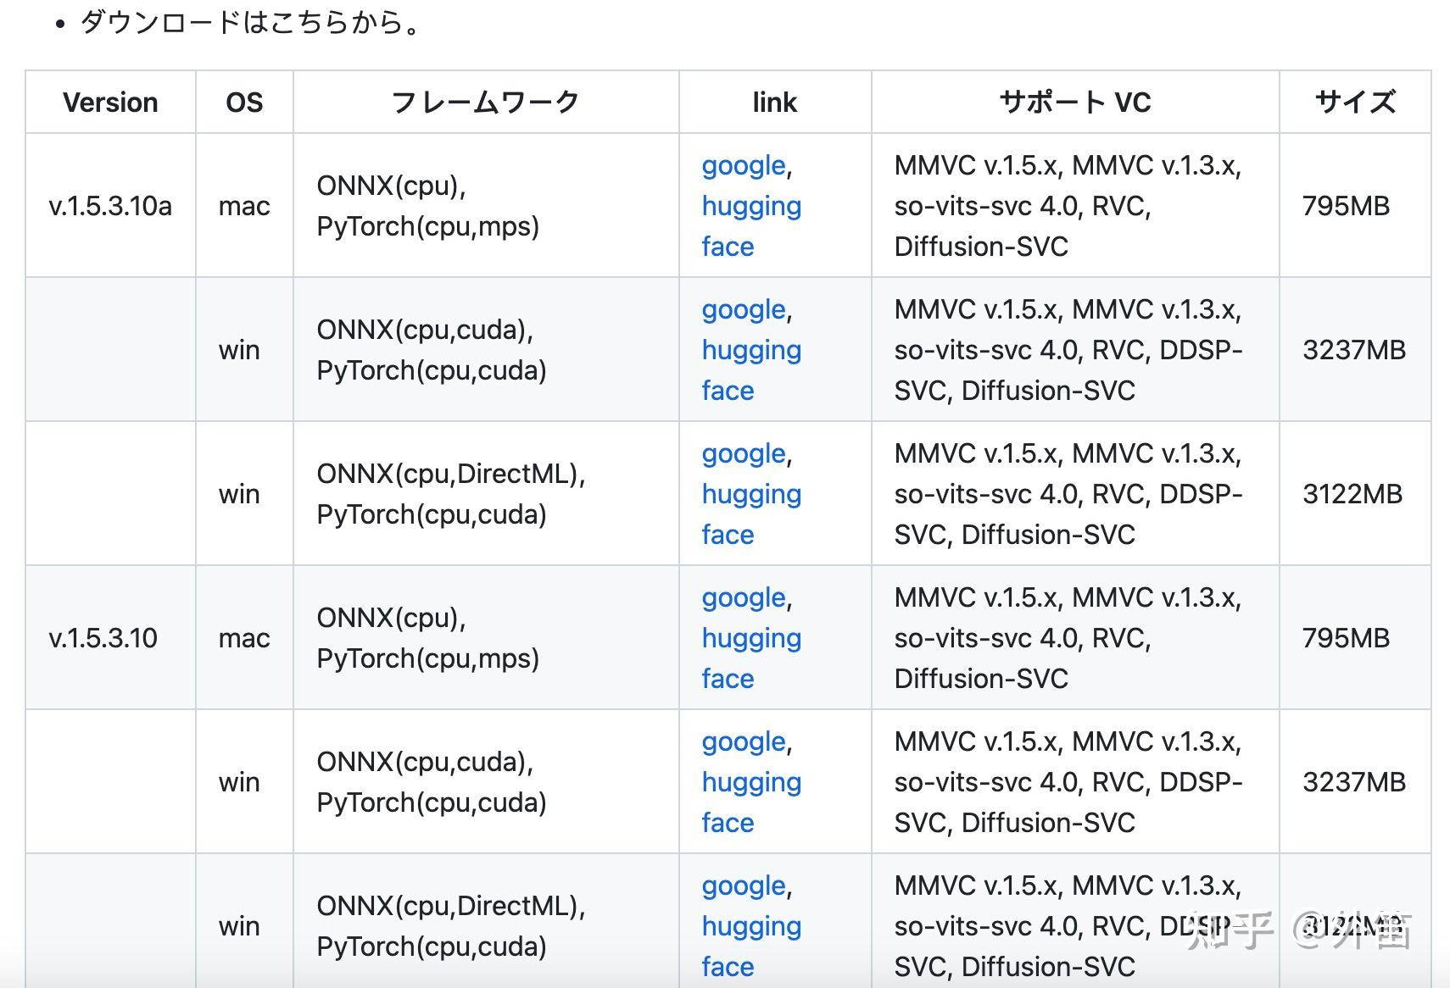Screen dimensions: 1450x988
Task: Open hugging face link for v.1.5.3.10a mac
Action: tap(751, 226)
